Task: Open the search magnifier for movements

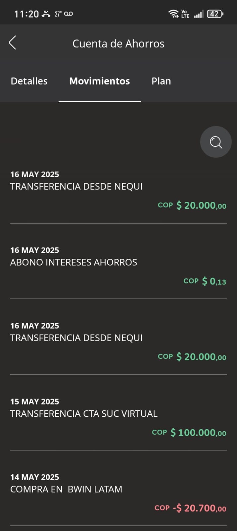Action: (x=216, y=142)
